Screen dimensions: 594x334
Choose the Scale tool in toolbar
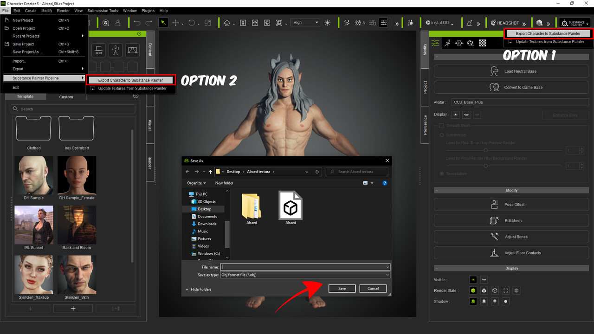[x=207, y=23]
